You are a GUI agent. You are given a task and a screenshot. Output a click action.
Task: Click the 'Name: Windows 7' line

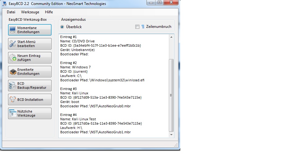click(75, 67)
